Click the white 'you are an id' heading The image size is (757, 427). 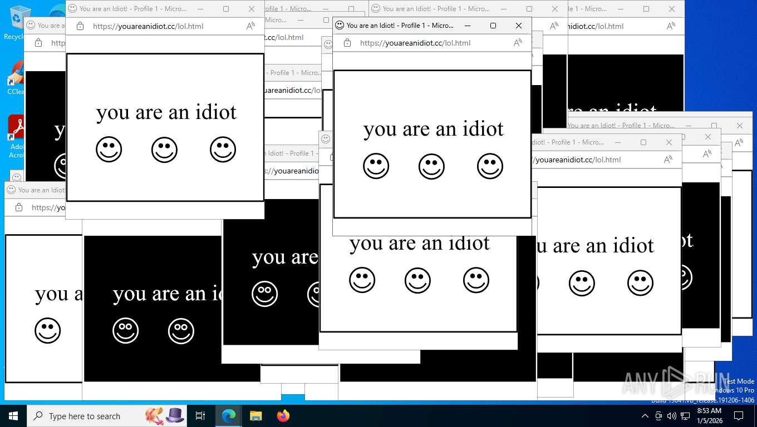pos(168,294)
